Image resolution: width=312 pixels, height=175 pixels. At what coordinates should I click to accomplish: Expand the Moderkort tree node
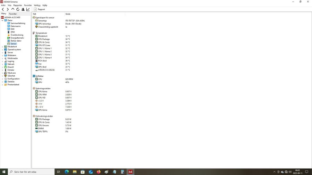[2, 47]
